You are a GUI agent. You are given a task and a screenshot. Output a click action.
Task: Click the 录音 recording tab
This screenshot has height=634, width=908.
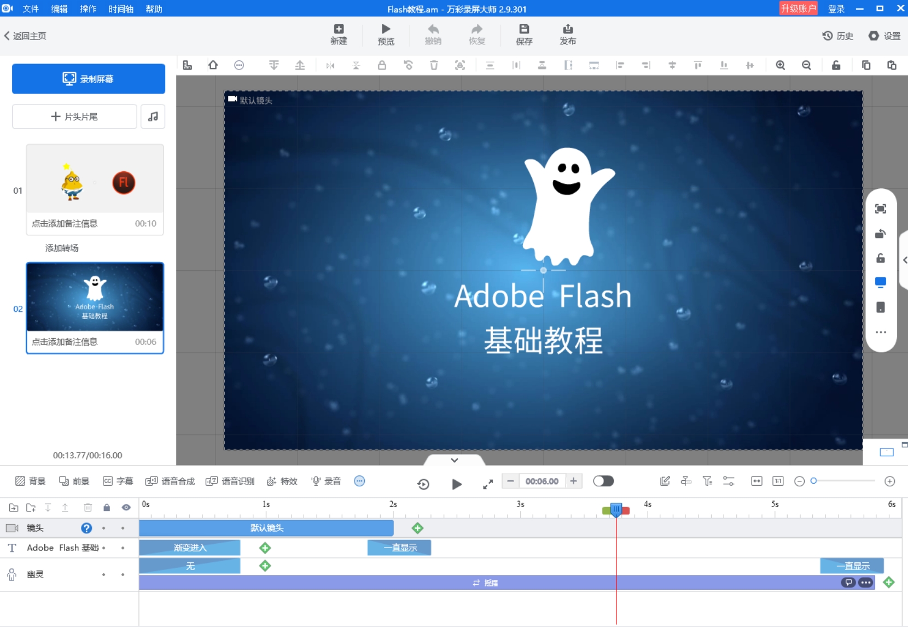point(326,481)
